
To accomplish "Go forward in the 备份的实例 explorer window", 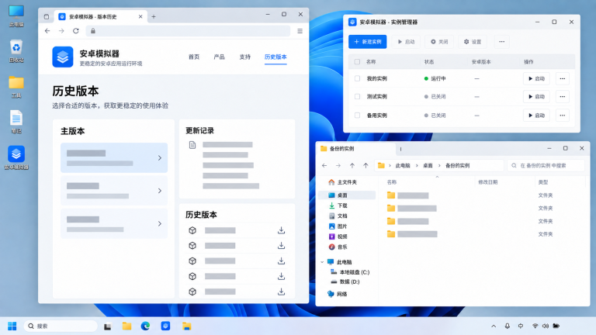I will click(x=338, y=166).
